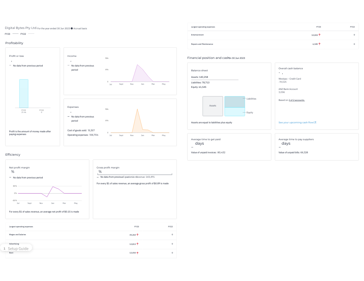Image resolution: width=364 pixels, height=281 pixels.
Task: Open the 2 of 2 accounts link
Action: tap(296, 100)
